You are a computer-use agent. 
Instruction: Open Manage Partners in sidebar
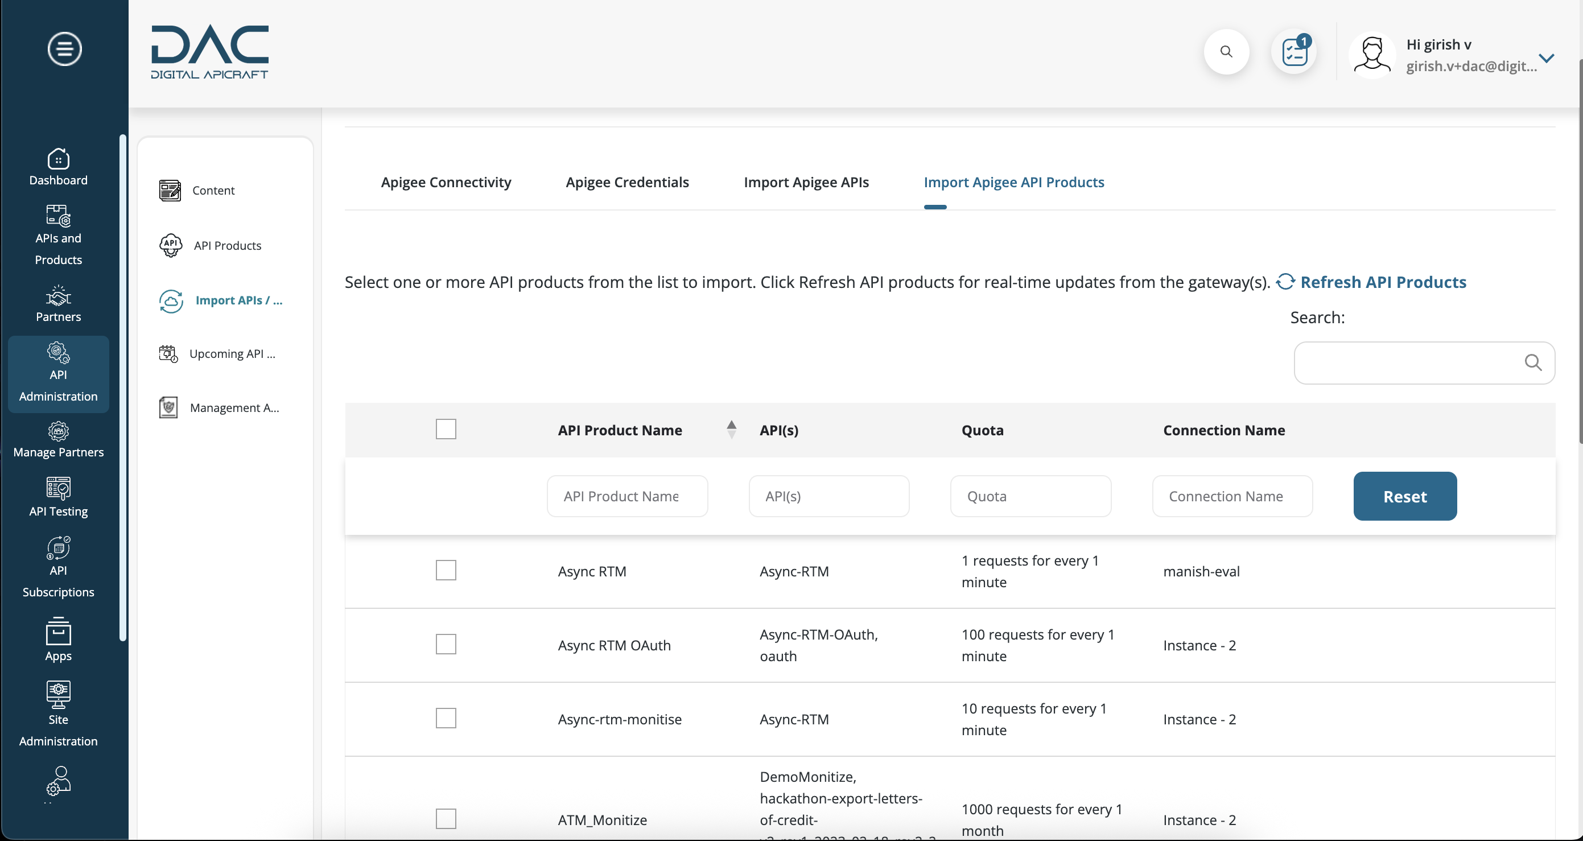59,440
